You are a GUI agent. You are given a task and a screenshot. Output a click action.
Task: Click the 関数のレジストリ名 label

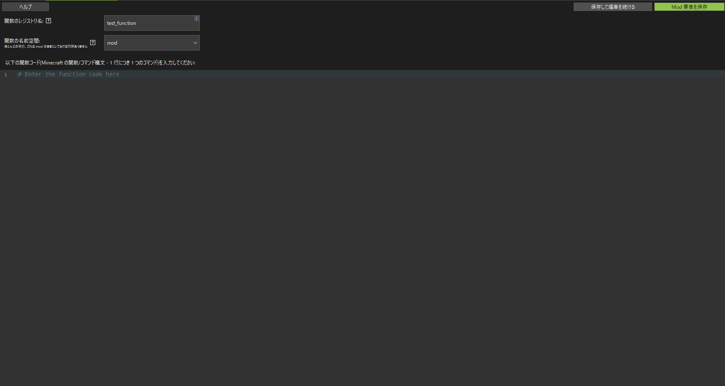coord(24,21)
